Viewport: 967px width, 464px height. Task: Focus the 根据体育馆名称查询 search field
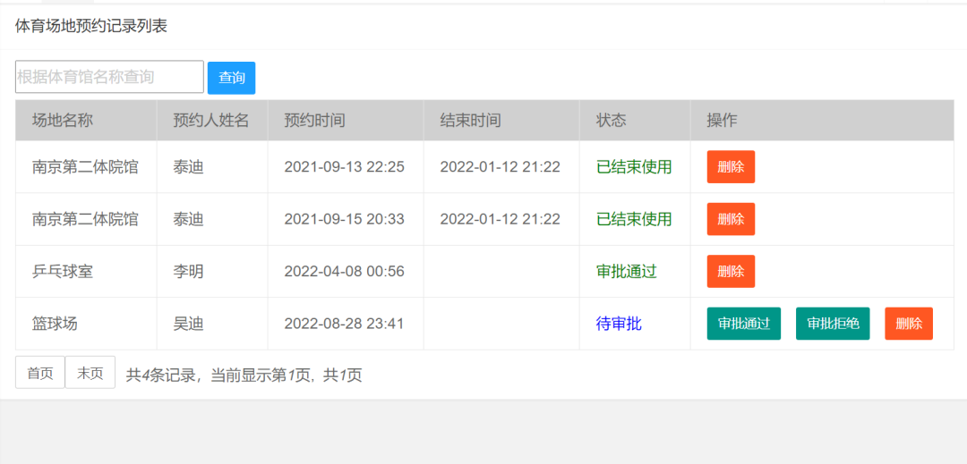pos(109,77)
